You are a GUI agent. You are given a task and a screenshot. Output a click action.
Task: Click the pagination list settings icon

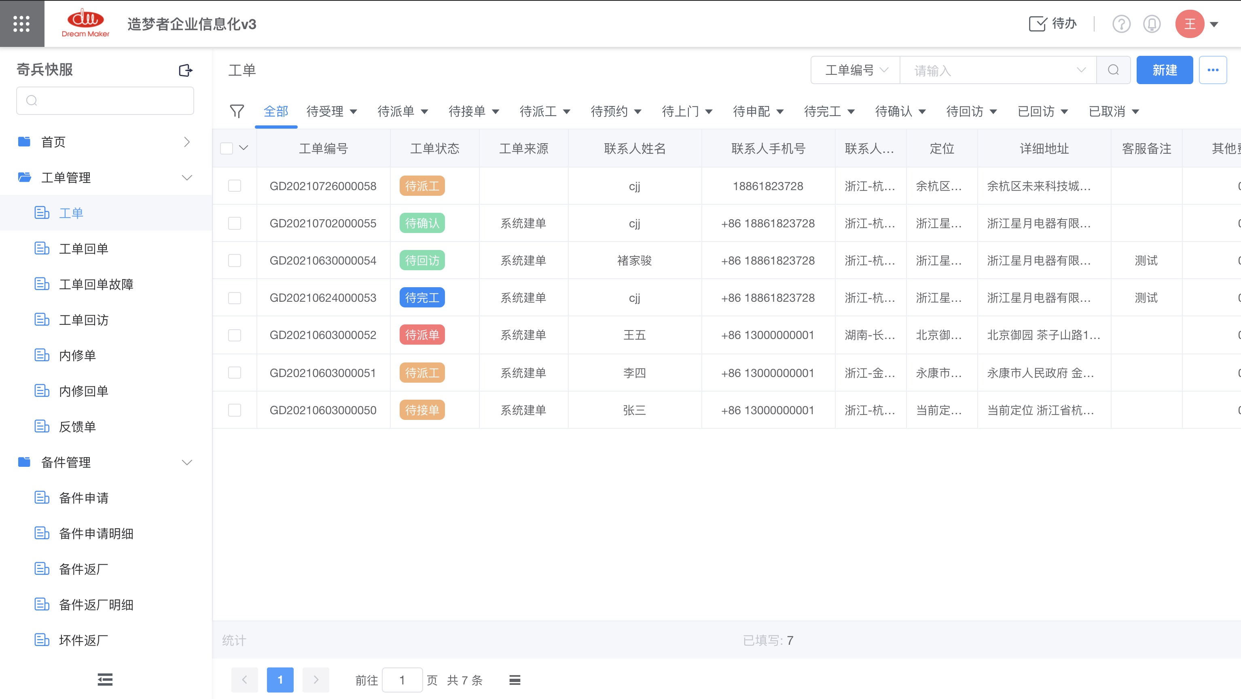pyautogui.click(x=515, y=680)
